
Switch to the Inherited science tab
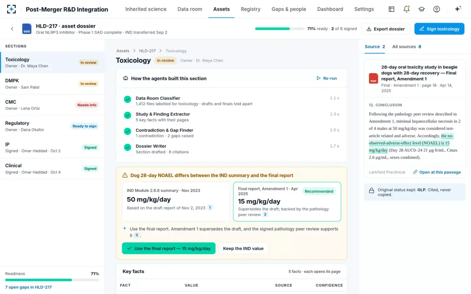pos(146,9)
